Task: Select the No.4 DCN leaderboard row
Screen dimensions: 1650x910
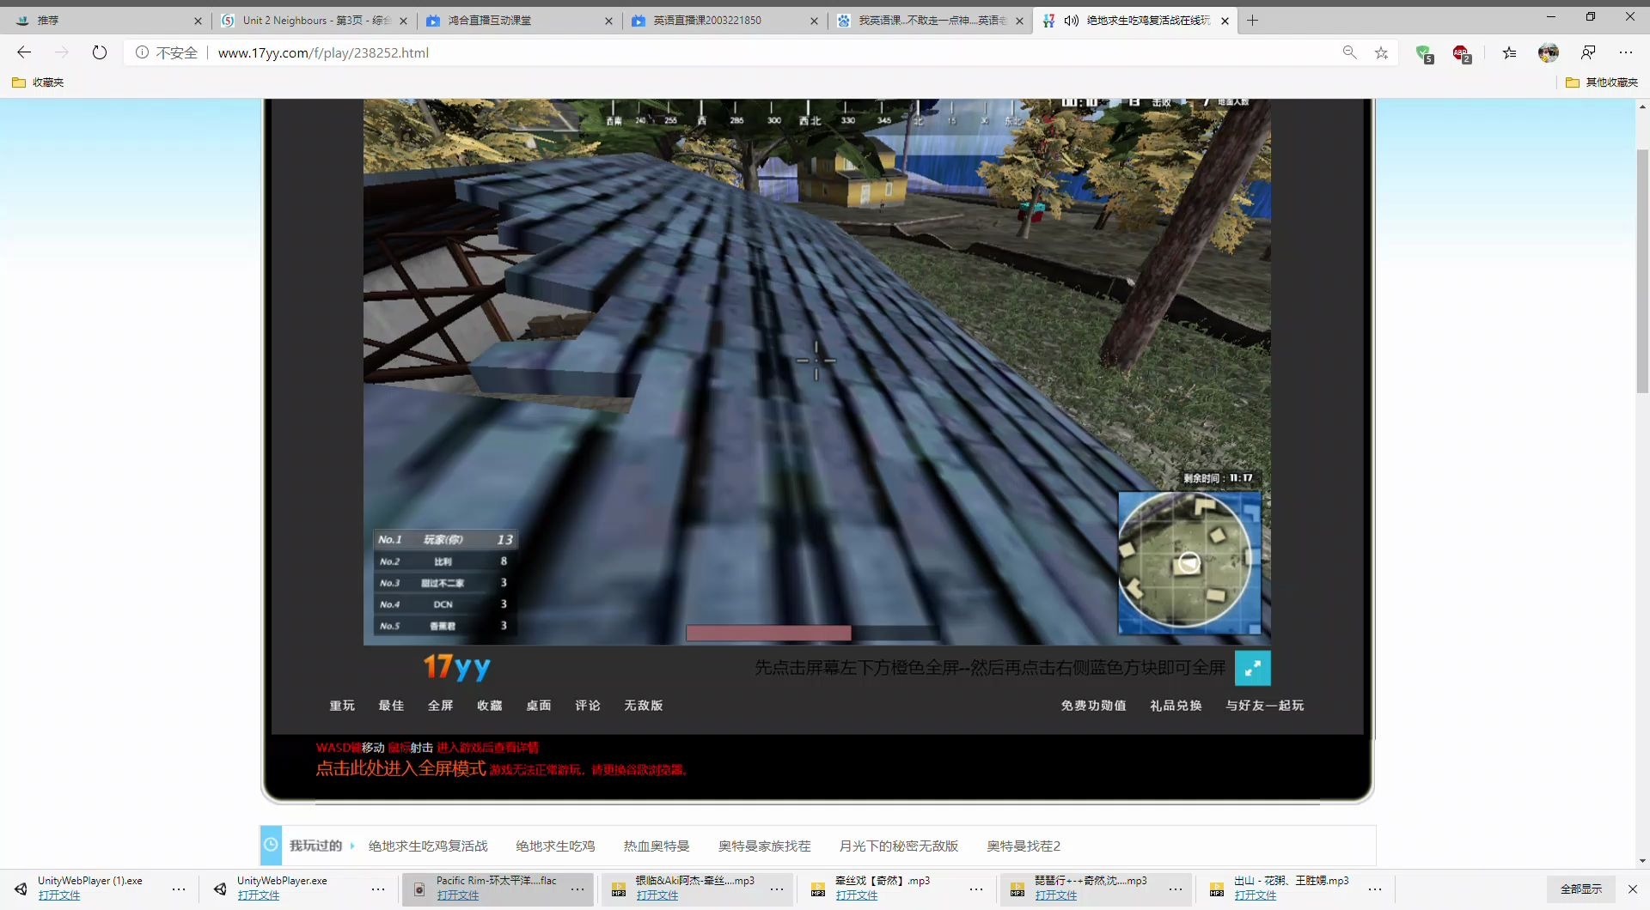Action: click(x=445, y=604)
